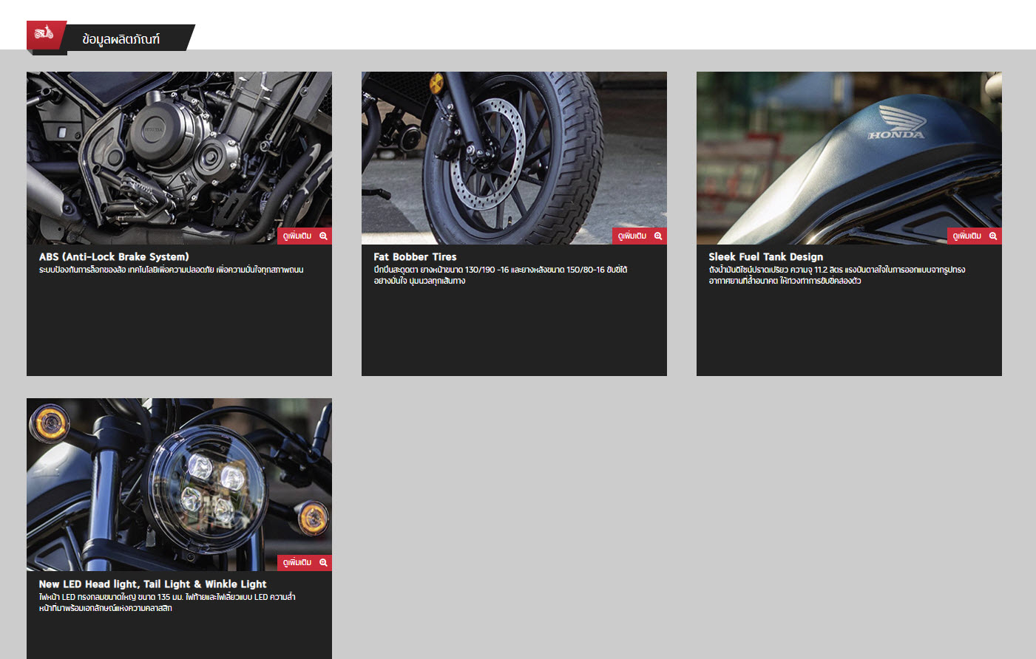Click the Fat Bobber Tires title
1036x659 pixels.
415,257
